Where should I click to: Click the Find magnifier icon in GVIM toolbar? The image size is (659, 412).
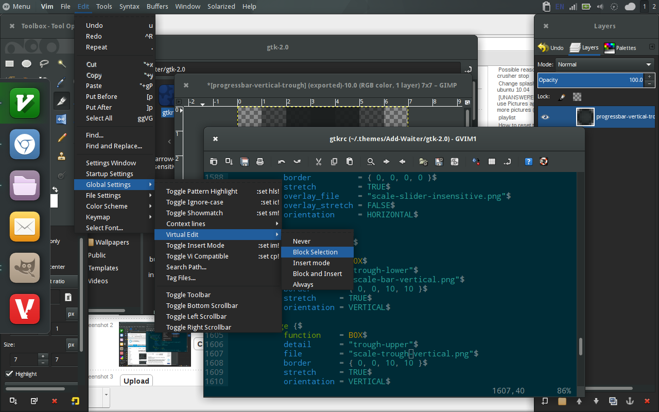click(371, 161)
